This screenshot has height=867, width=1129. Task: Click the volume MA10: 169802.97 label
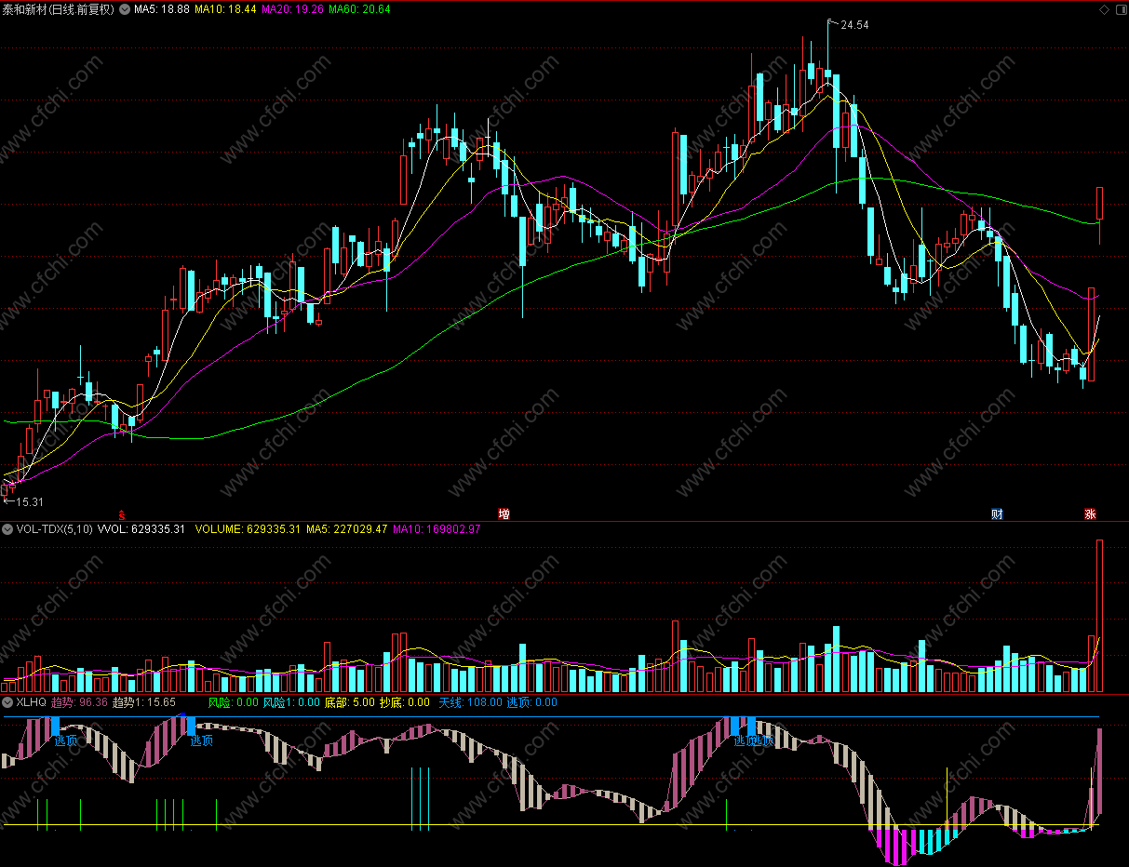[x=437, y=529]
